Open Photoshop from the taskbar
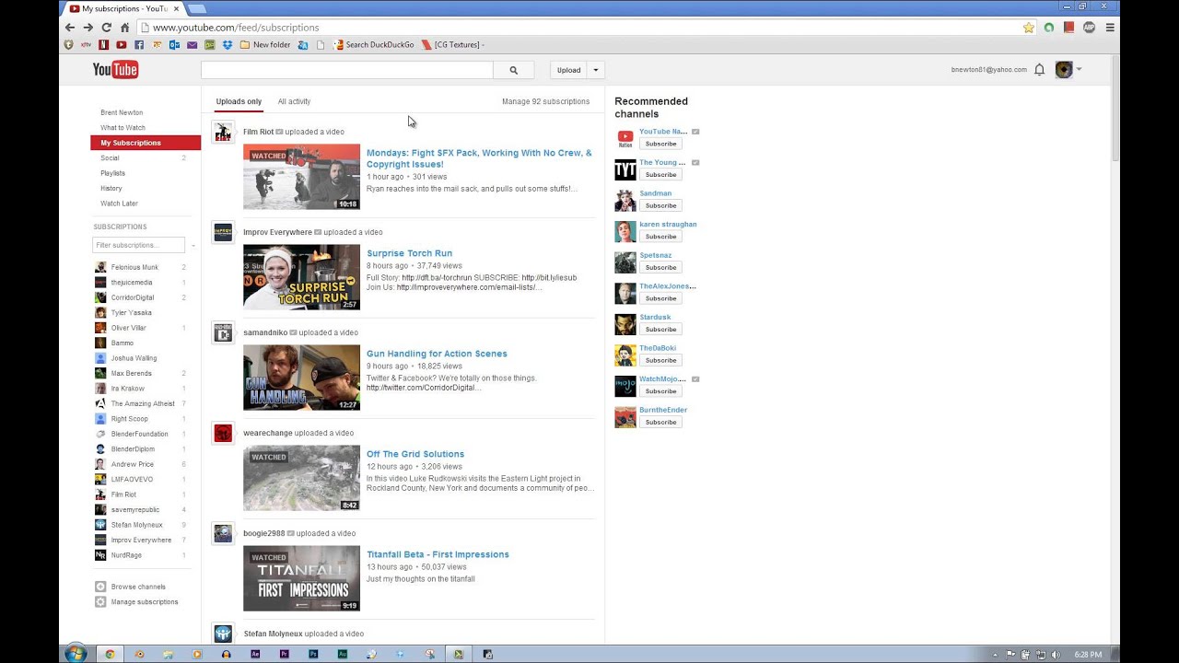The height and width of the screenshot is (663, 1179). [x=313, y=655]
